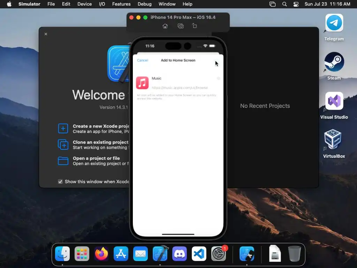
Task: Click Open a project or file folder icon
Action: coord(63,161)
